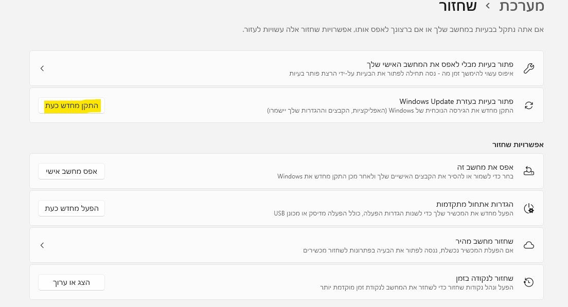Click the wrench troubleshoot icon
568x307 pixels.
point(528,68)
